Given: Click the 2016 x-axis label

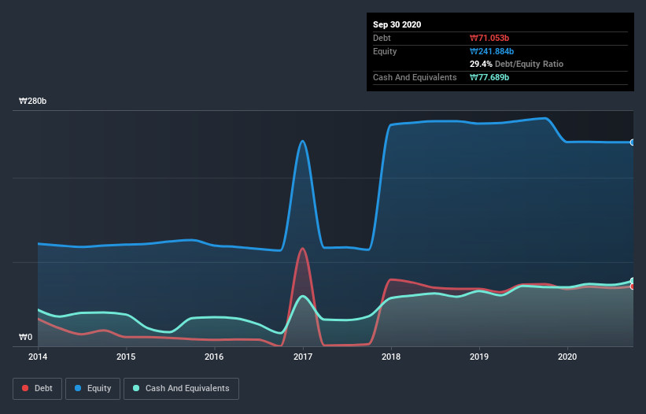Looking at the screenshot, I should pos(214,357).
